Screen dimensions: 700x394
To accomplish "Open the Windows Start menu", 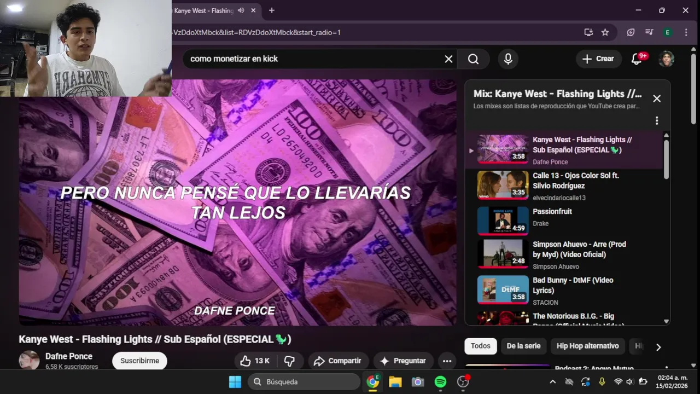I will [x=235, y=382].
